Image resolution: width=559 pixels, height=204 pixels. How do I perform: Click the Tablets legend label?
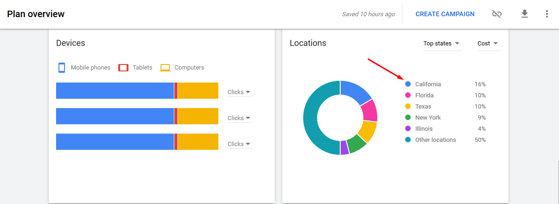coord(142,68)
